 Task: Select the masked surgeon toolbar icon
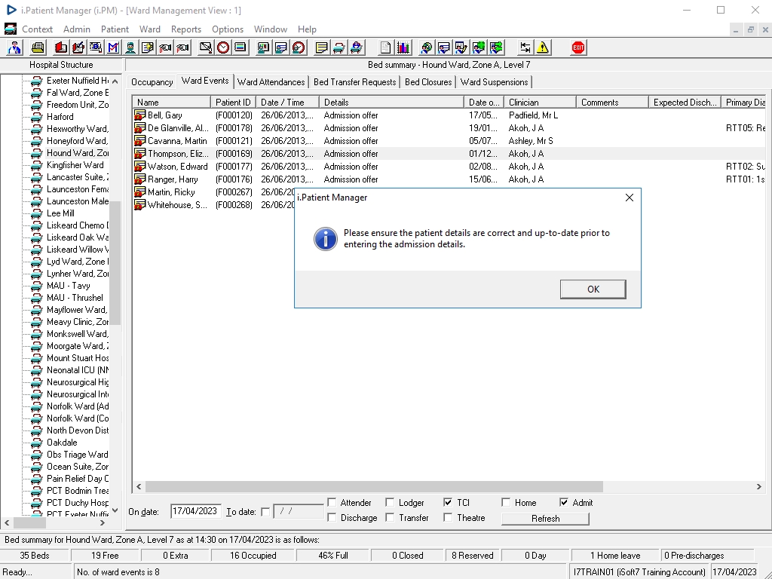click(x=130, y=47)
